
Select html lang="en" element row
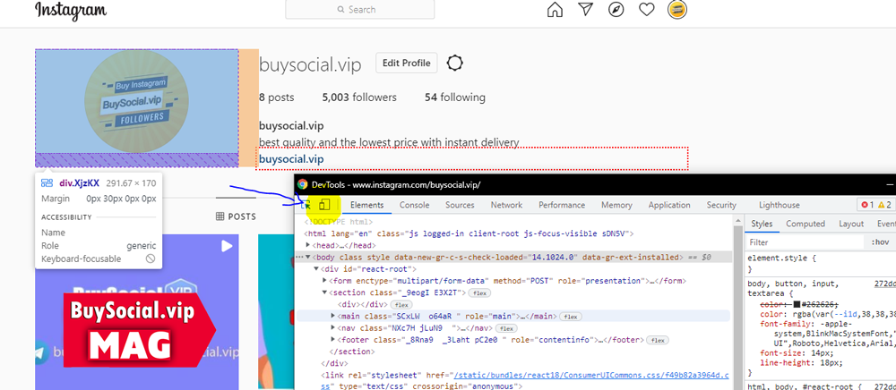(x=469, y=233)
